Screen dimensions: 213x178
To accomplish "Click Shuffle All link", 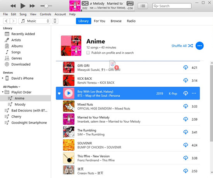I will pyautogui.click(x=182, y=46).
